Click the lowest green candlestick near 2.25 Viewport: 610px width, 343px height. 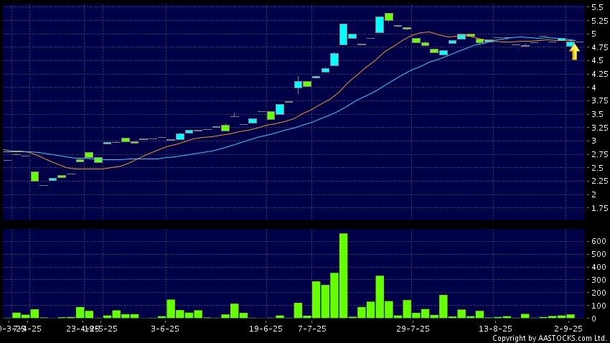[34, 176]
